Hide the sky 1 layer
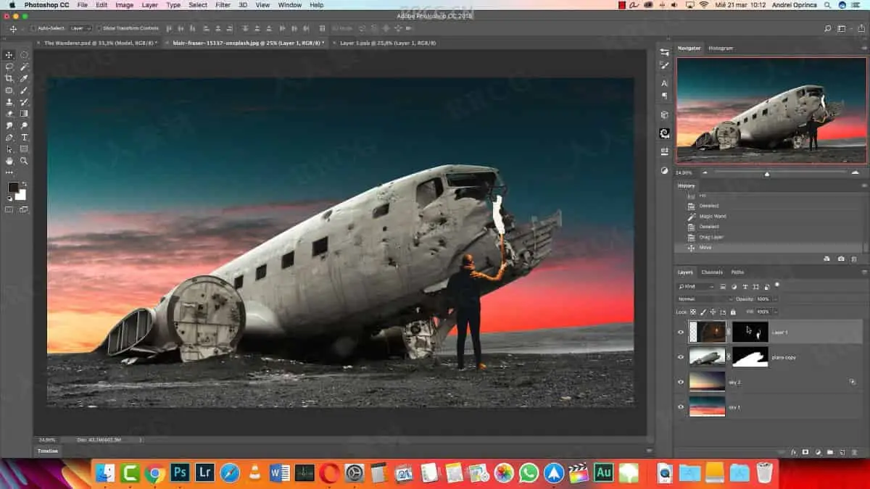Viewport: 870px width, 489px height. tap(681, 407)
